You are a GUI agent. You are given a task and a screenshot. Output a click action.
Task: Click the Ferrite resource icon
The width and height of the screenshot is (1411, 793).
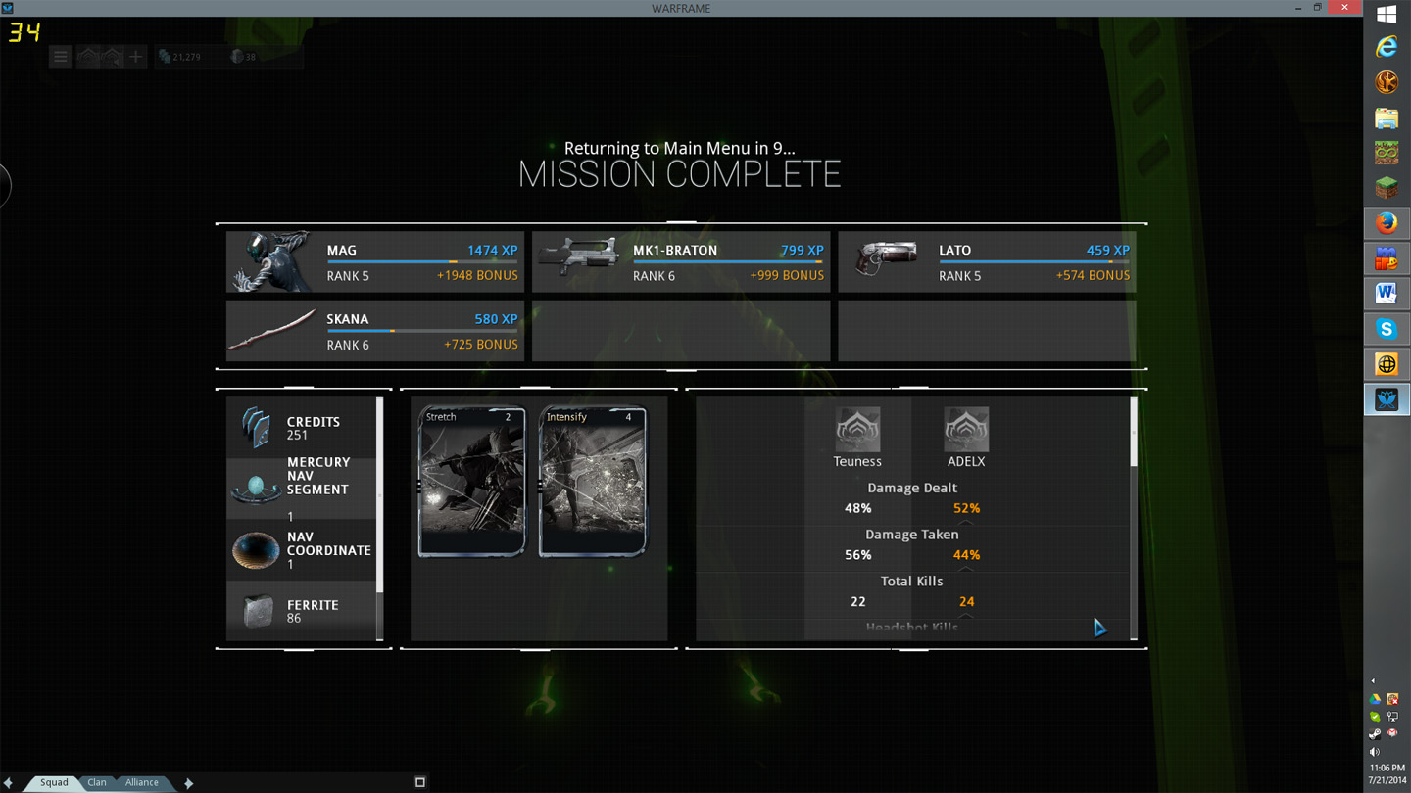258,611
